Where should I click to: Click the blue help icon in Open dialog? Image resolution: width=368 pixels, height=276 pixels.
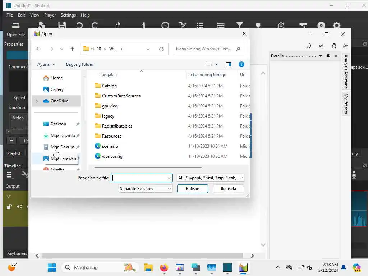(241, 64)
